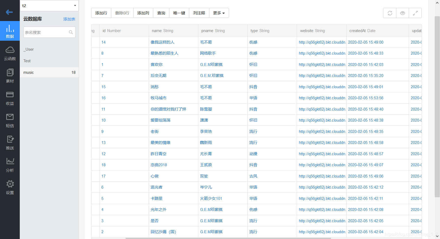Click the scrollbar down arrow
The image size is (440, 239).
coord(437,236)
